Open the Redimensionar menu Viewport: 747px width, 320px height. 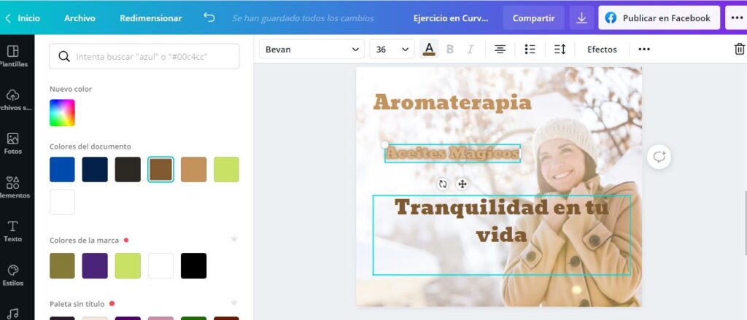click(x=150, y=18)
